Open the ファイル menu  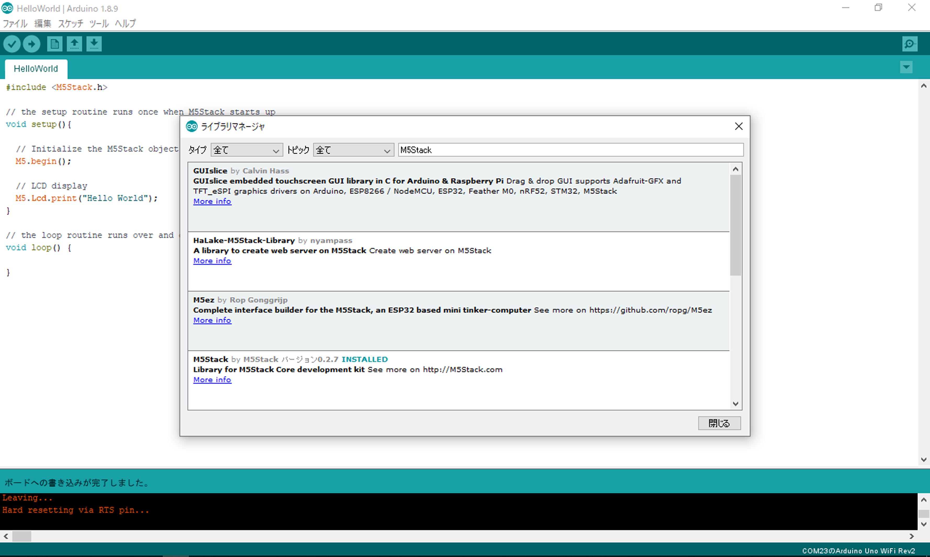(x=15, y=24)
